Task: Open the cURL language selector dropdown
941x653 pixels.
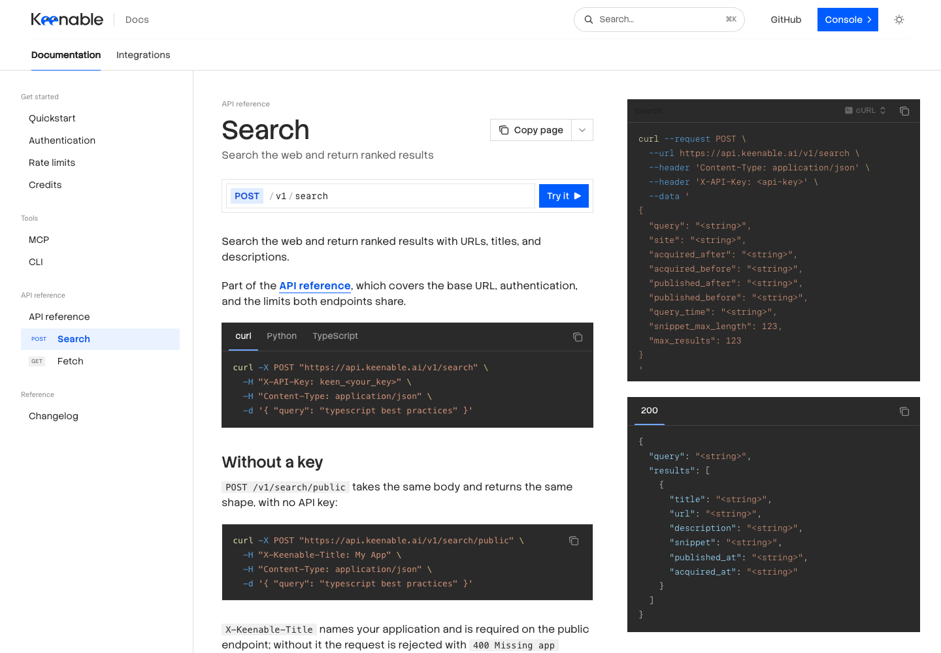Action: pyautogui.click(x=865, y=110)
